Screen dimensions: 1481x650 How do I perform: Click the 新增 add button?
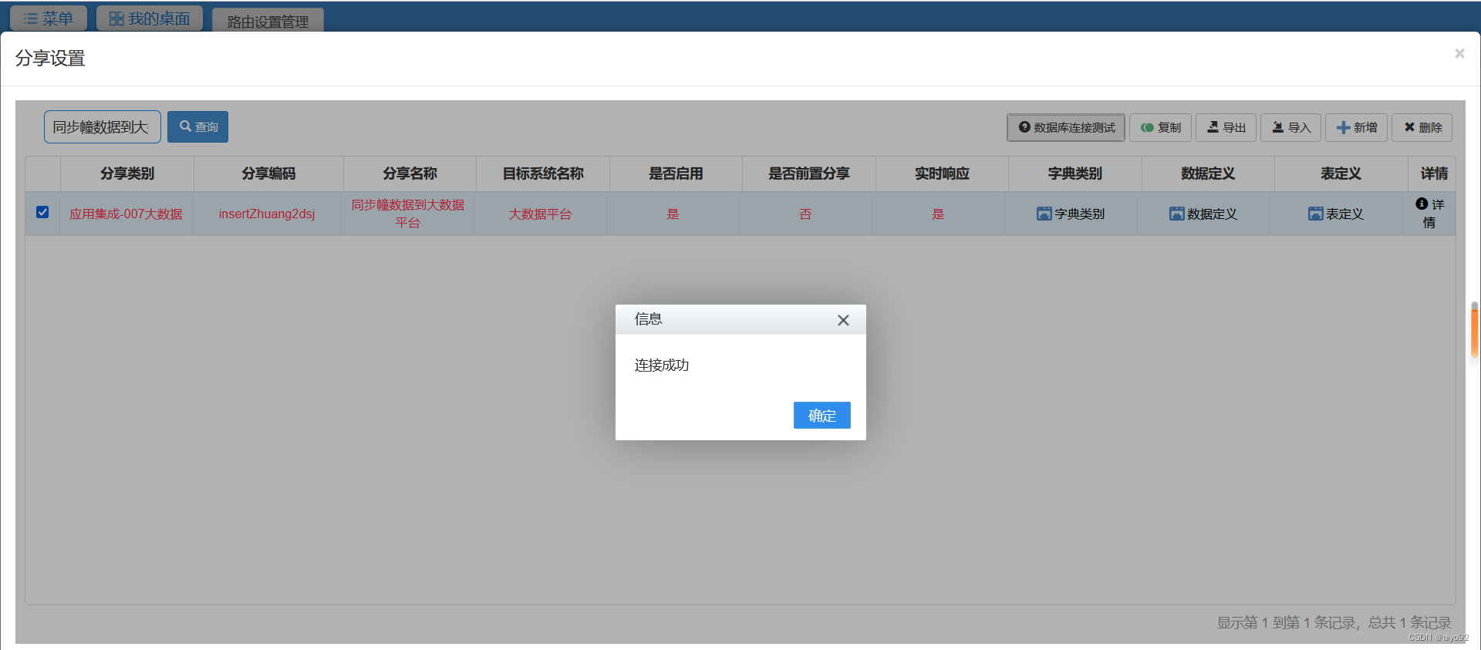pyautogui.click(x=1357, y=127)
